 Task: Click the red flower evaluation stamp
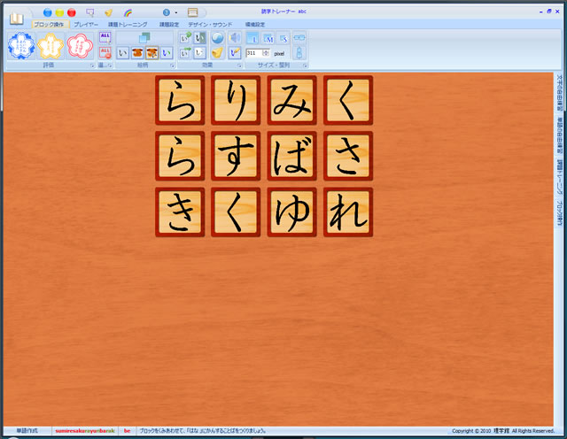click(78, 46)
